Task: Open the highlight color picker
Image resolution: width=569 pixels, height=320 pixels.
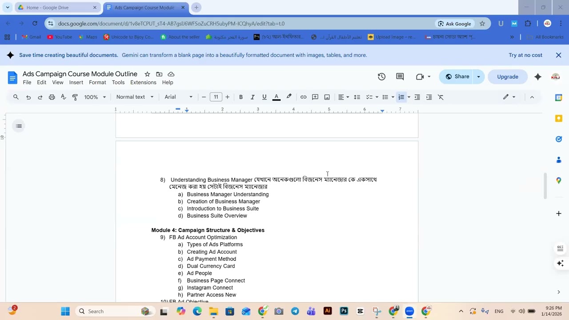Action: 289,97
